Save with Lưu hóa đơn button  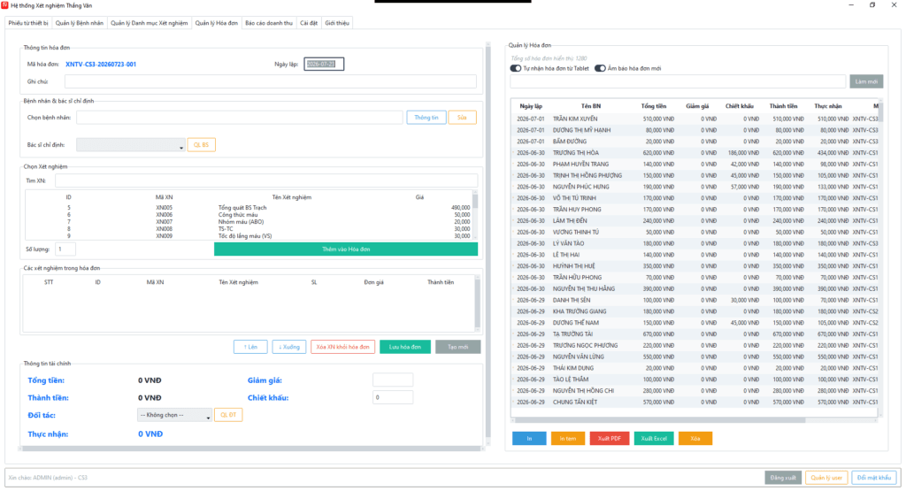[405, 347]
